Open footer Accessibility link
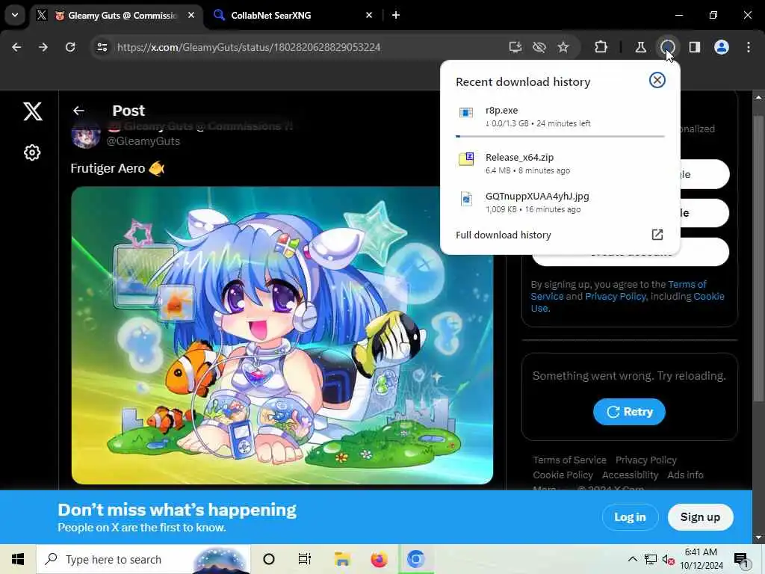 (x=630, y=475)
